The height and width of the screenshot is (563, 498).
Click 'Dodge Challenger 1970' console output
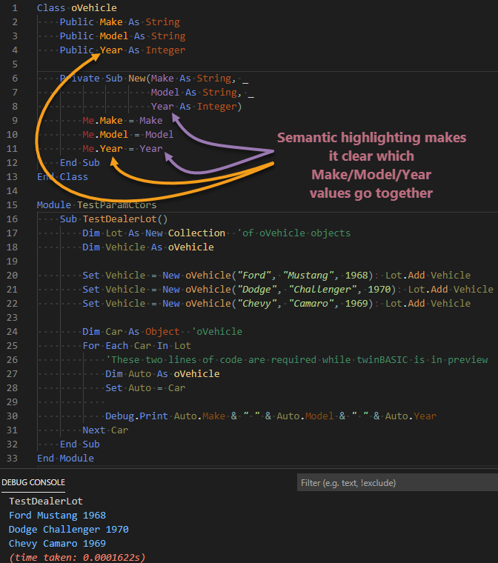69,529
